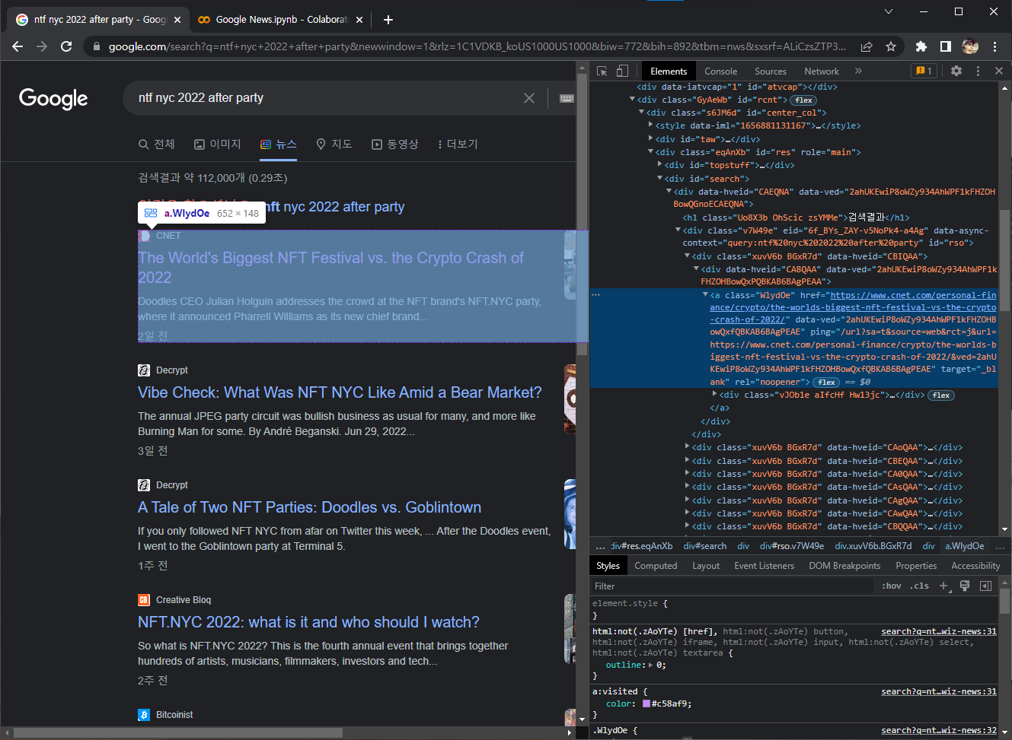The width and height of the screenshot is (1012, 740).
Task: Expand node with data-hveid CAoQAA
Action: coord(687,447)
